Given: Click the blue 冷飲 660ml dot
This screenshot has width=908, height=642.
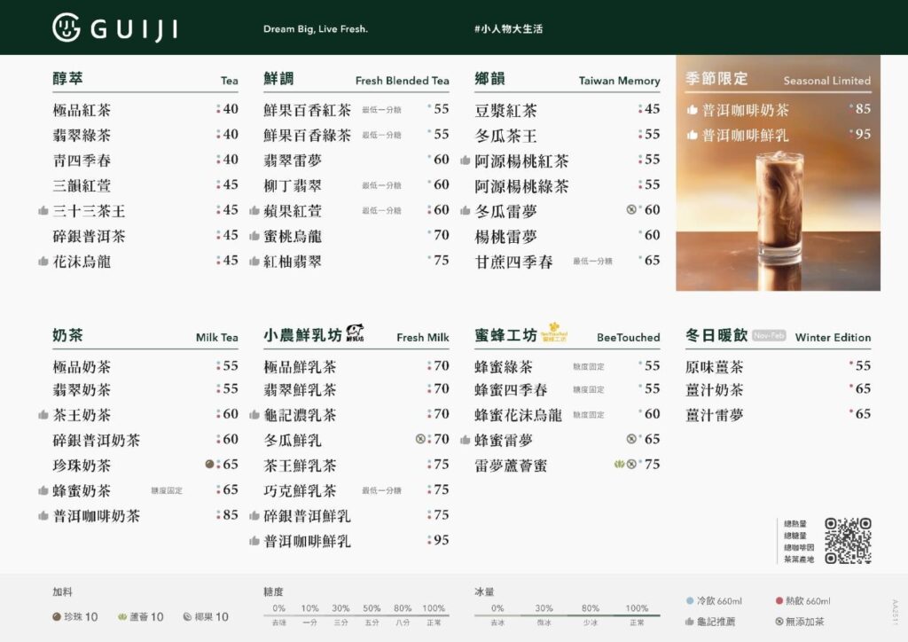Looking at the screenshot, I should pyautogui.click(x=690, y=601).
